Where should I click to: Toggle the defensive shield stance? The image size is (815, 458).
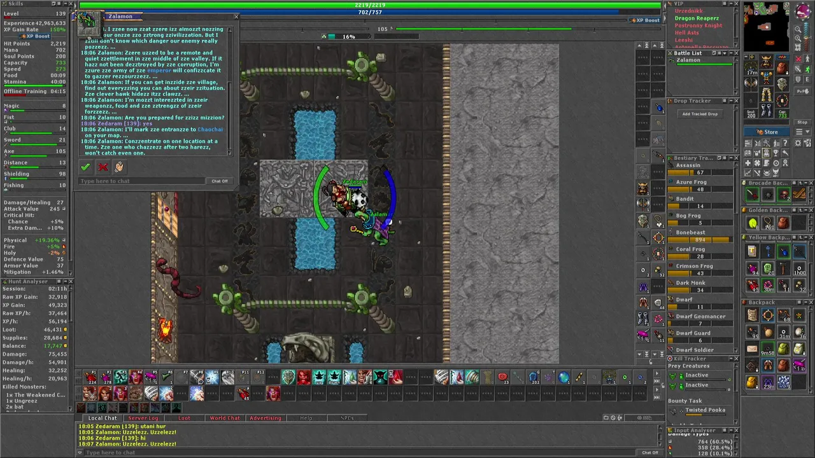pyautogui.click(x=798, y=79)
